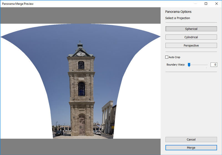222x155 pixels.
Task: Close the Panorama Merge Preview dialog
Action: 216,4
